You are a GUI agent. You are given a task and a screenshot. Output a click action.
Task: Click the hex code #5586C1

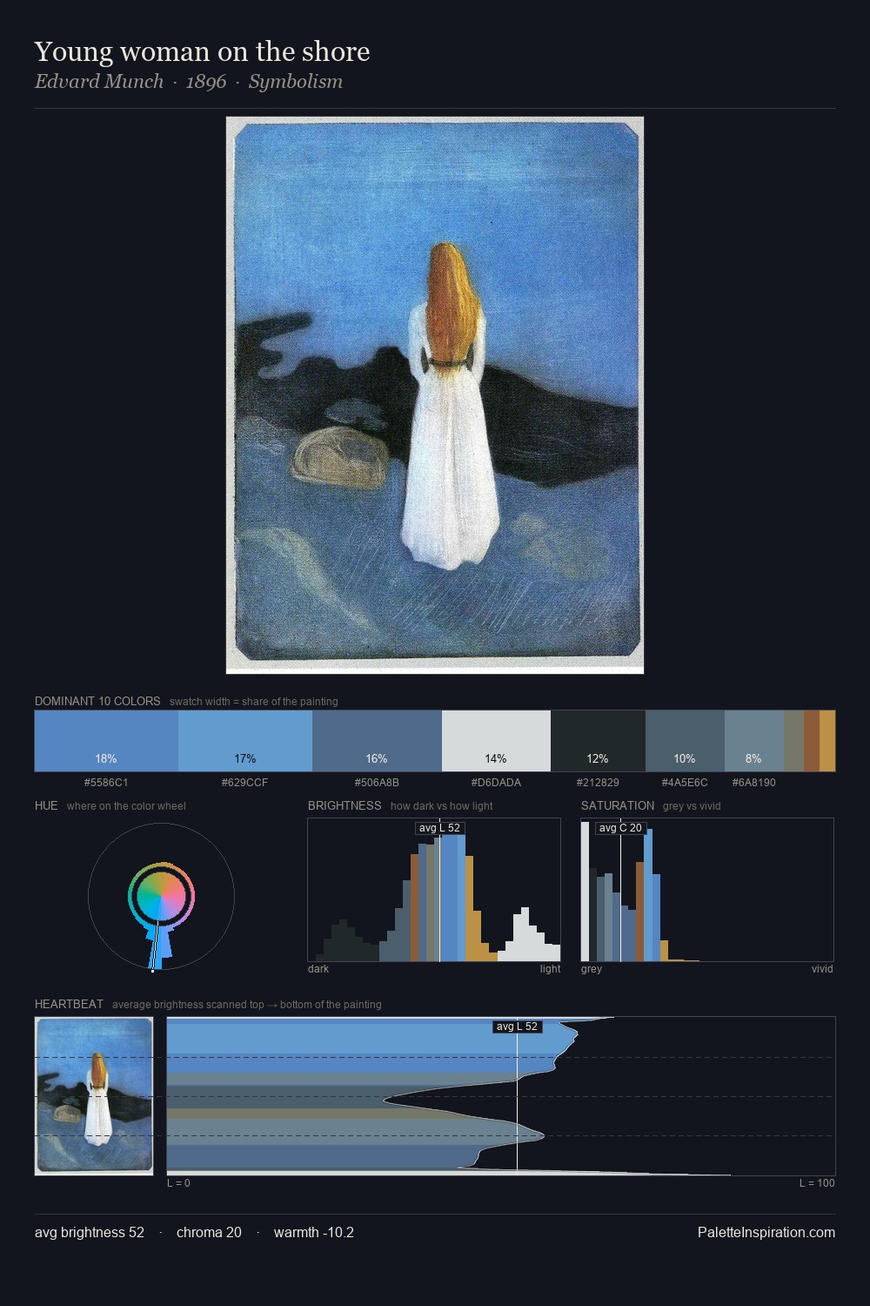point(106,783)
